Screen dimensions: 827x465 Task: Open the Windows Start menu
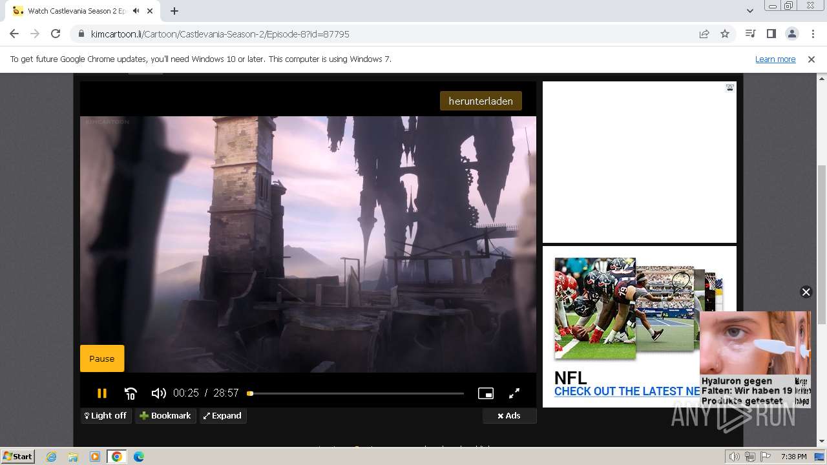(x=18, y=457)
